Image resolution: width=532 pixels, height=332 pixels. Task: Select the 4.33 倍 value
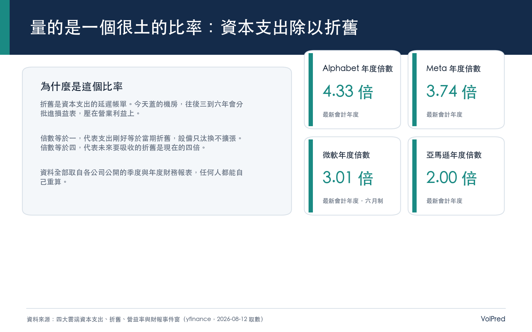(348, 92)
